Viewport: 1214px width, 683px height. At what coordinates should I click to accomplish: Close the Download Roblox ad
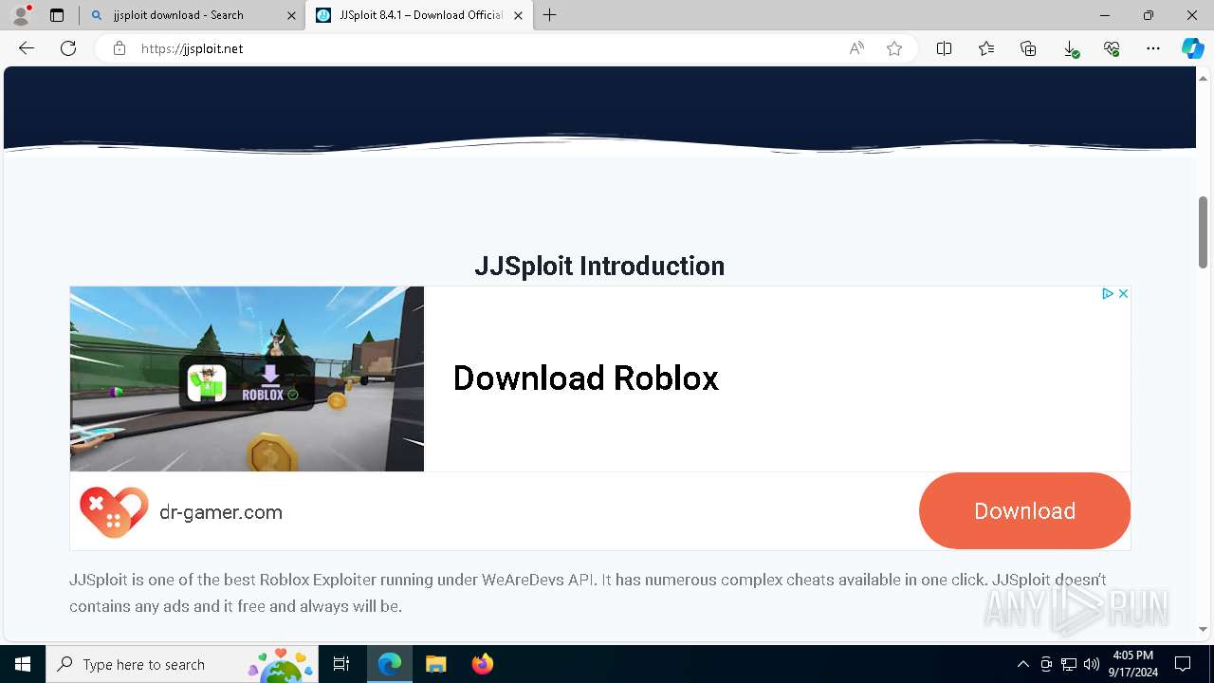tap(1123, 294)
